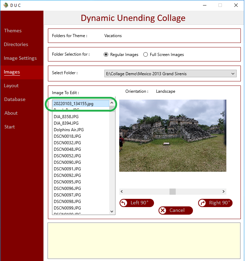Rotate image with Right 90° button text

coord(219,203)
